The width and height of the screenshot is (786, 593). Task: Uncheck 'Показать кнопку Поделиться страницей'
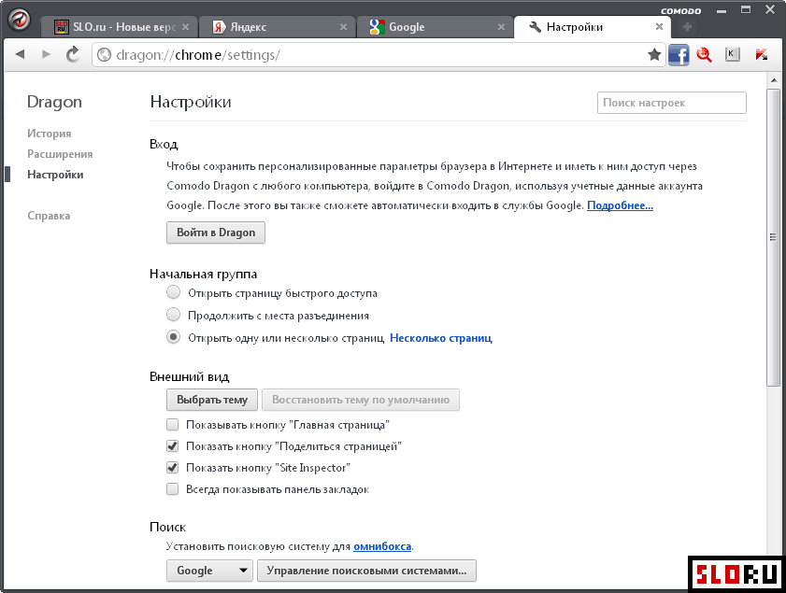173,445
